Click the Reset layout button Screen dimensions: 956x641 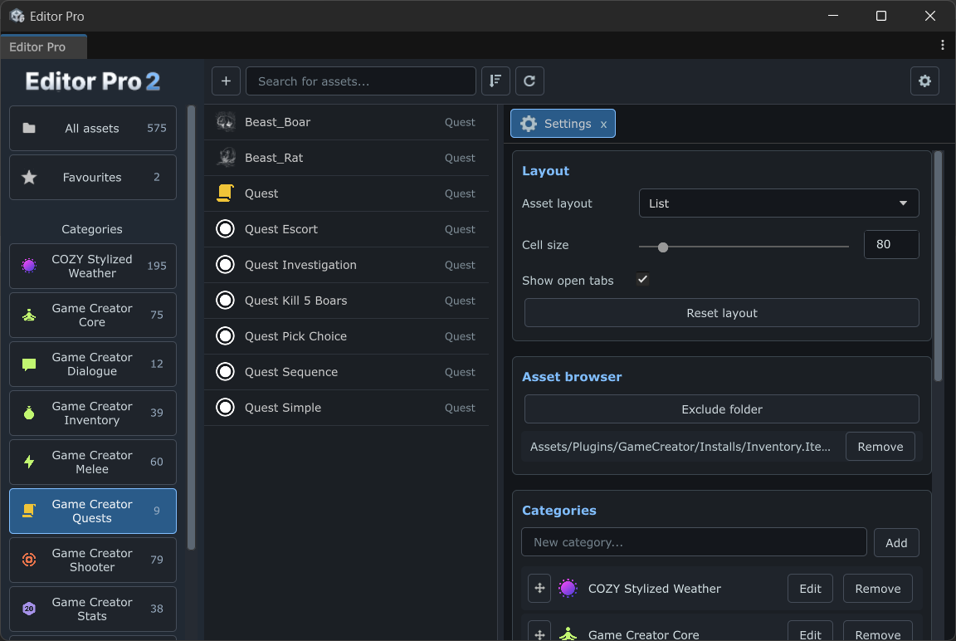(x=721, y=313)
